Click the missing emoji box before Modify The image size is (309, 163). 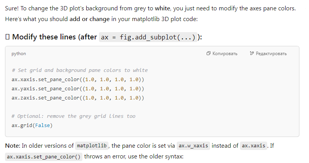point(7,37)
